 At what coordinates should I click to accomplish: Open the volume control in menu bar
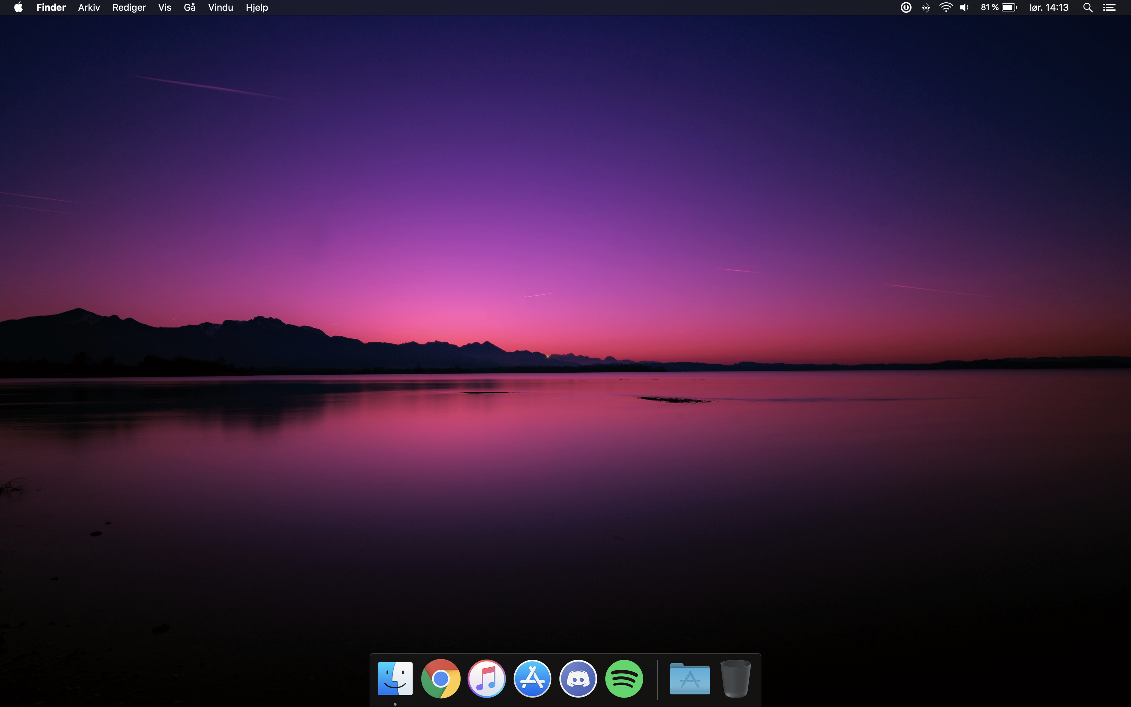964,7
